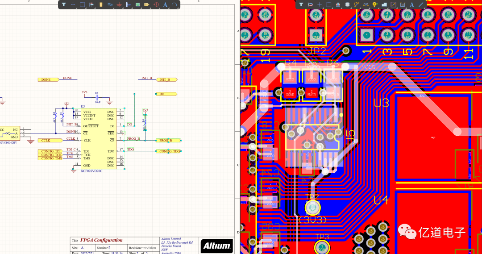This screenshot has height=254, width=482.
Task: Click the 'XCF02SVO20C' part label
Action: [x=91, y=171]
